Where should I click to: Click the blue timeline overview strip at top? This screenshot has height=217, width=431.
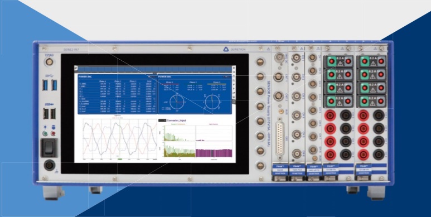click(156, 69)
